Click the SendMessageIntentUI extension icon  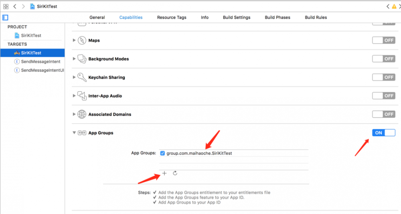click(x=17, y=70)
